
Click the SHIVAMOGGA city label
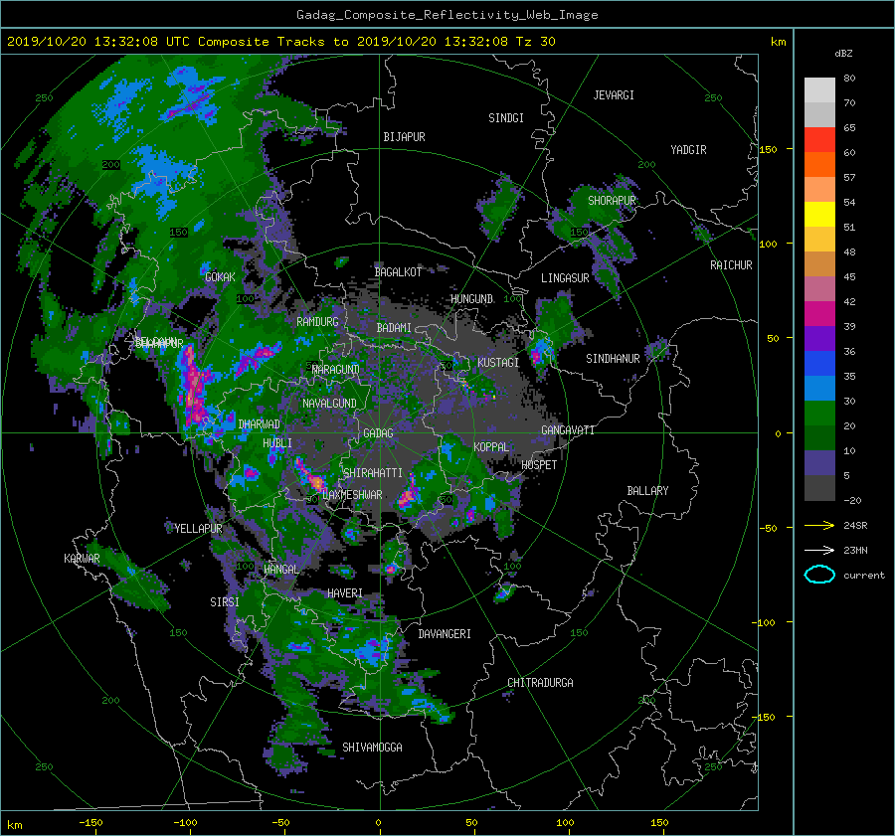[x=372, y=748]
